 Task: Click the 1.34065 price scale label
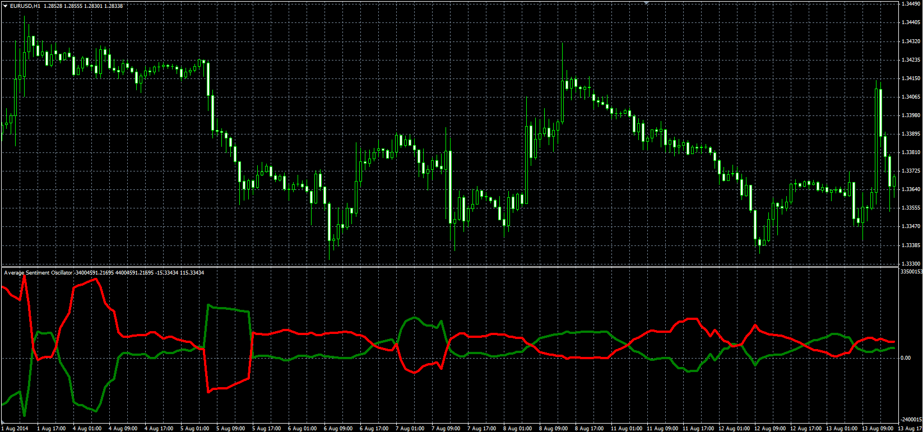pos(910,97)
